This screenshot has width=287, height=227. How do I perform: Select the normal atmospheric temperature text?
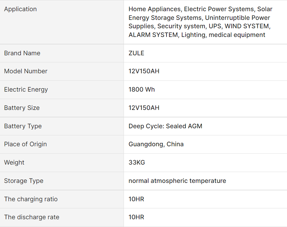(x=177, y=181)
